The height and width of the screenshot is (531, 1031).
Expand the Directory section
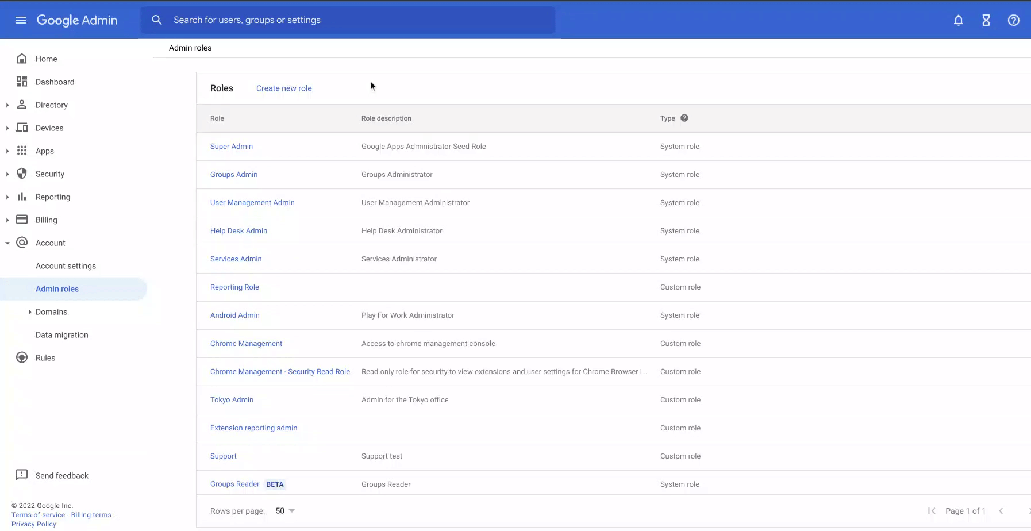click(x=7, y=105)
